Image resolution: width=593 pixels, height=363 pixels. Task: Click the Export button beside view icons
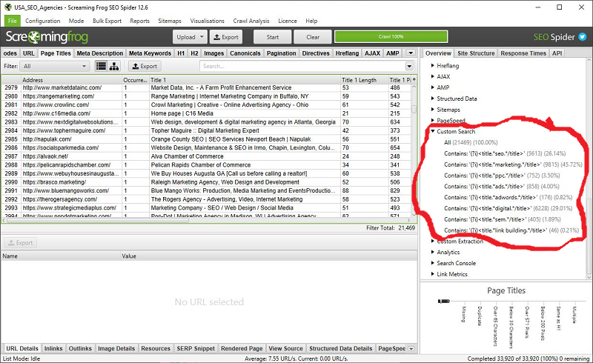tap(145, 66)
